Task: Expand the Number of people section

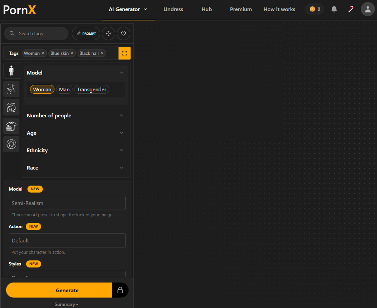Action: [75, 115]
